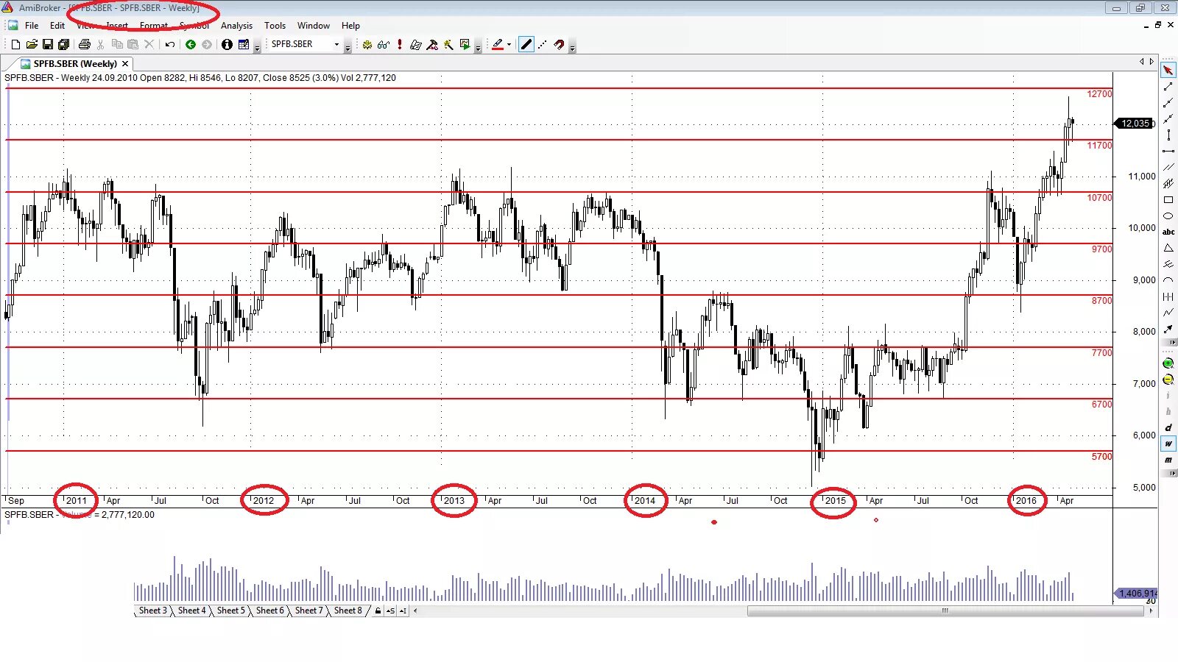Switch to Sheet 3 tab
This screenshot has height=662, width=1178.
(153, 611)
